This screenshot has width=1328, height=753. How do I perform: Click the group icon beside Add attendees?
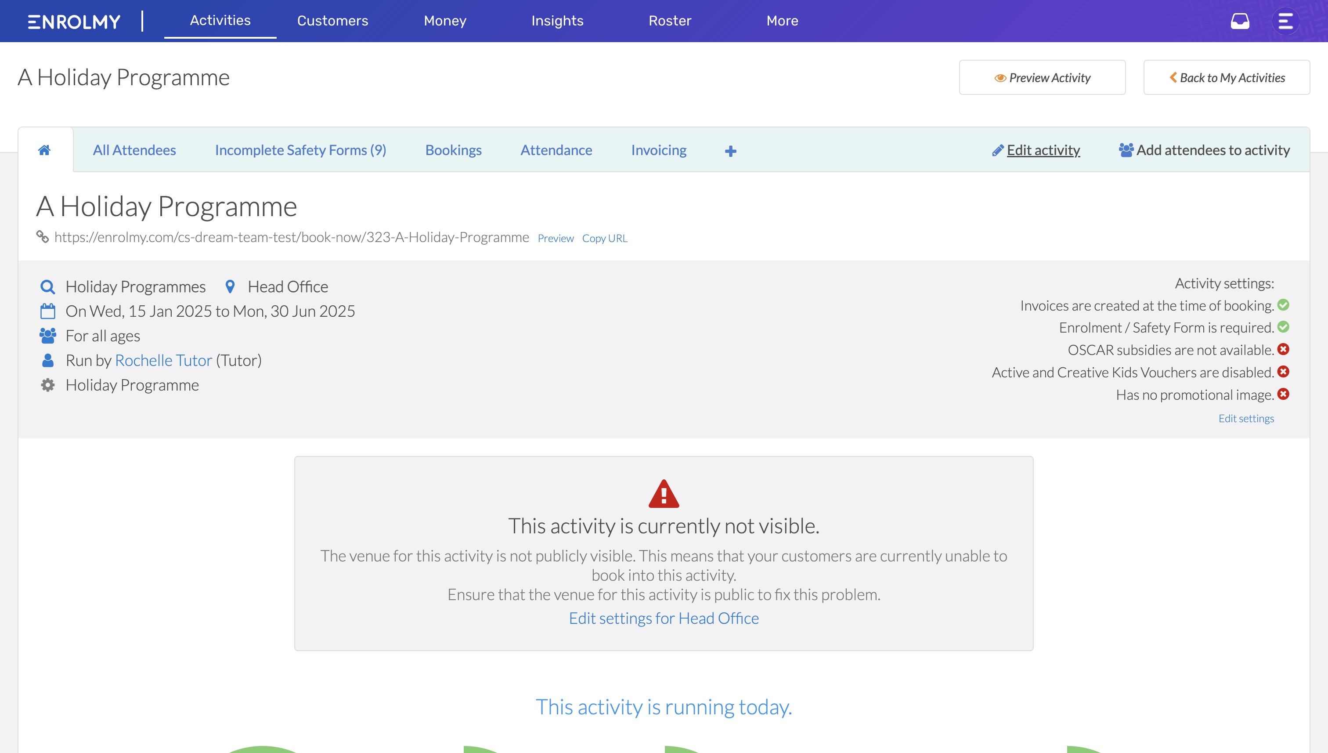click(1126, 150)
